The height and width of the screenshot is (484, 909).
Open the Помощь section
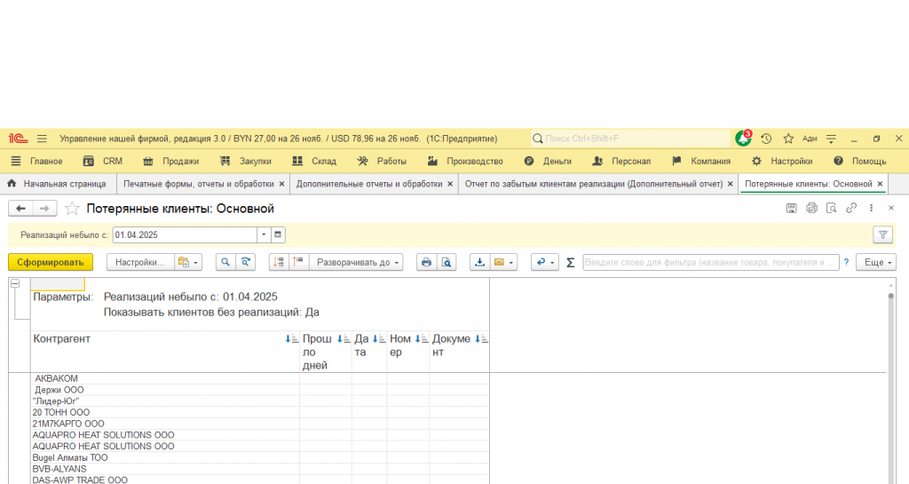point(859,161)
